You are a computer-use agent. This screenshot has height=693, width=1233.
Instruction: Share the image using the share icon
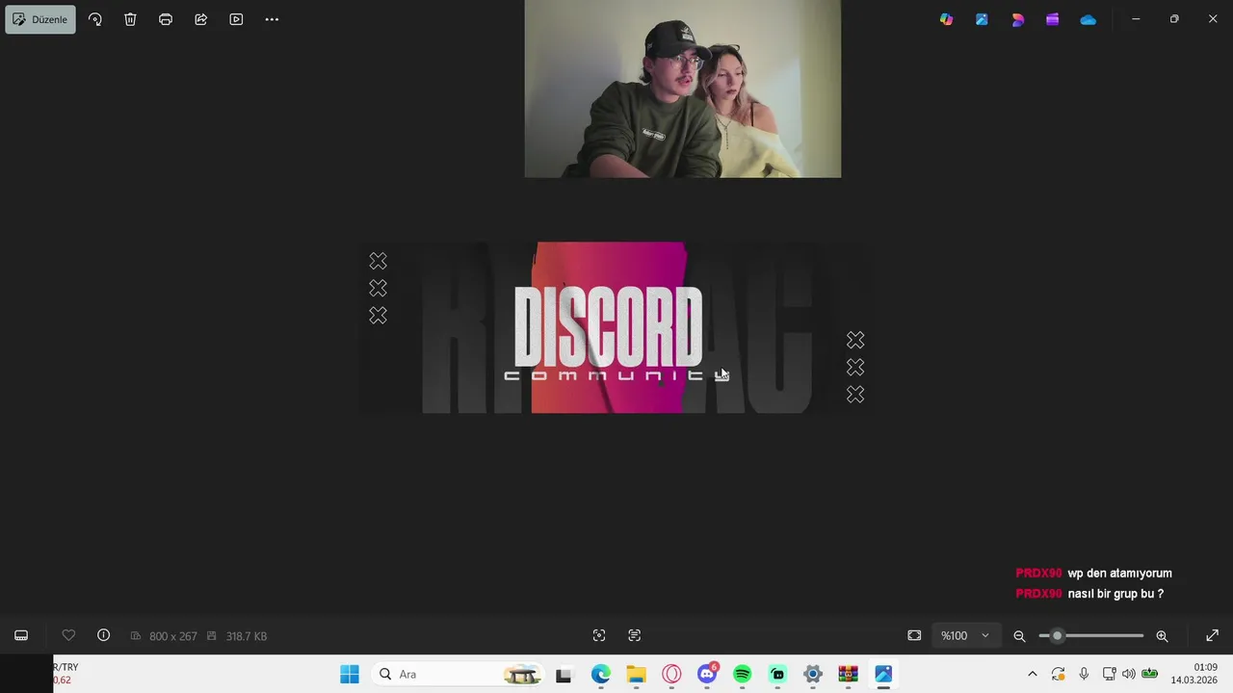(x=201, y=19)
